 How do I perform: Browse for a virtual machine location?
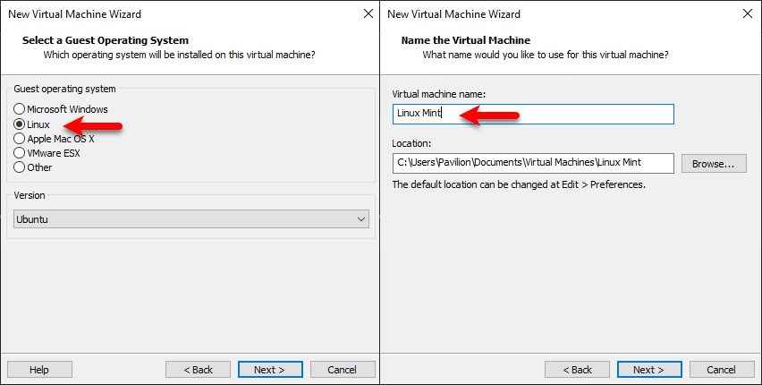pos(714,164)
